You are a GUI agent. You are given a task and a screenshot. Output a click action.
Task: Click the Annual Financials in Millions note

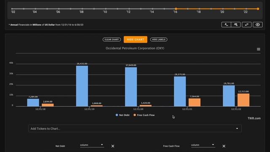pos(46,25)
